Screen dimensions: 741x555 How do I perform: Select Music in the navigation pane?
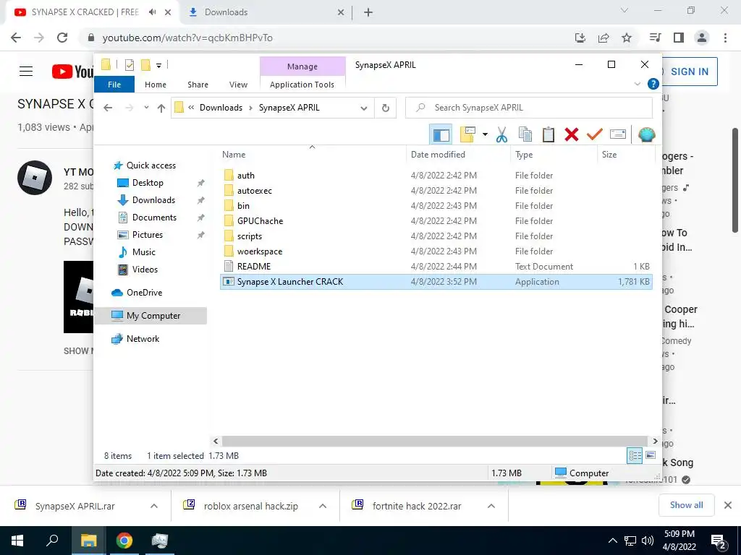point(144,252)
